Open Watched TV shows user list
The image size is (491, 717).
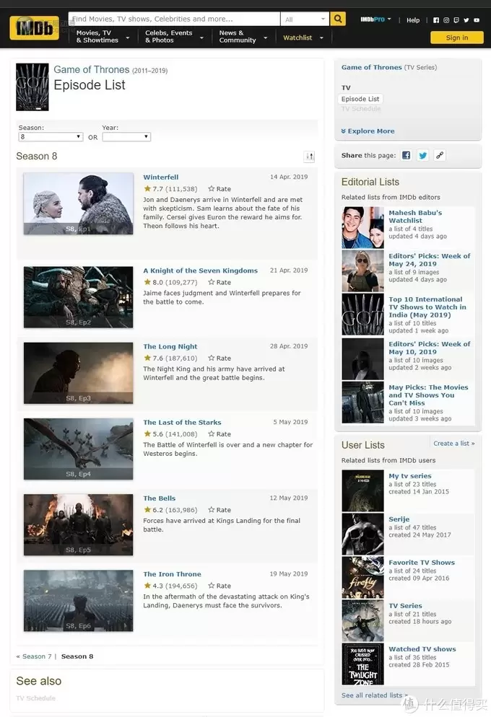click(422, 649)
